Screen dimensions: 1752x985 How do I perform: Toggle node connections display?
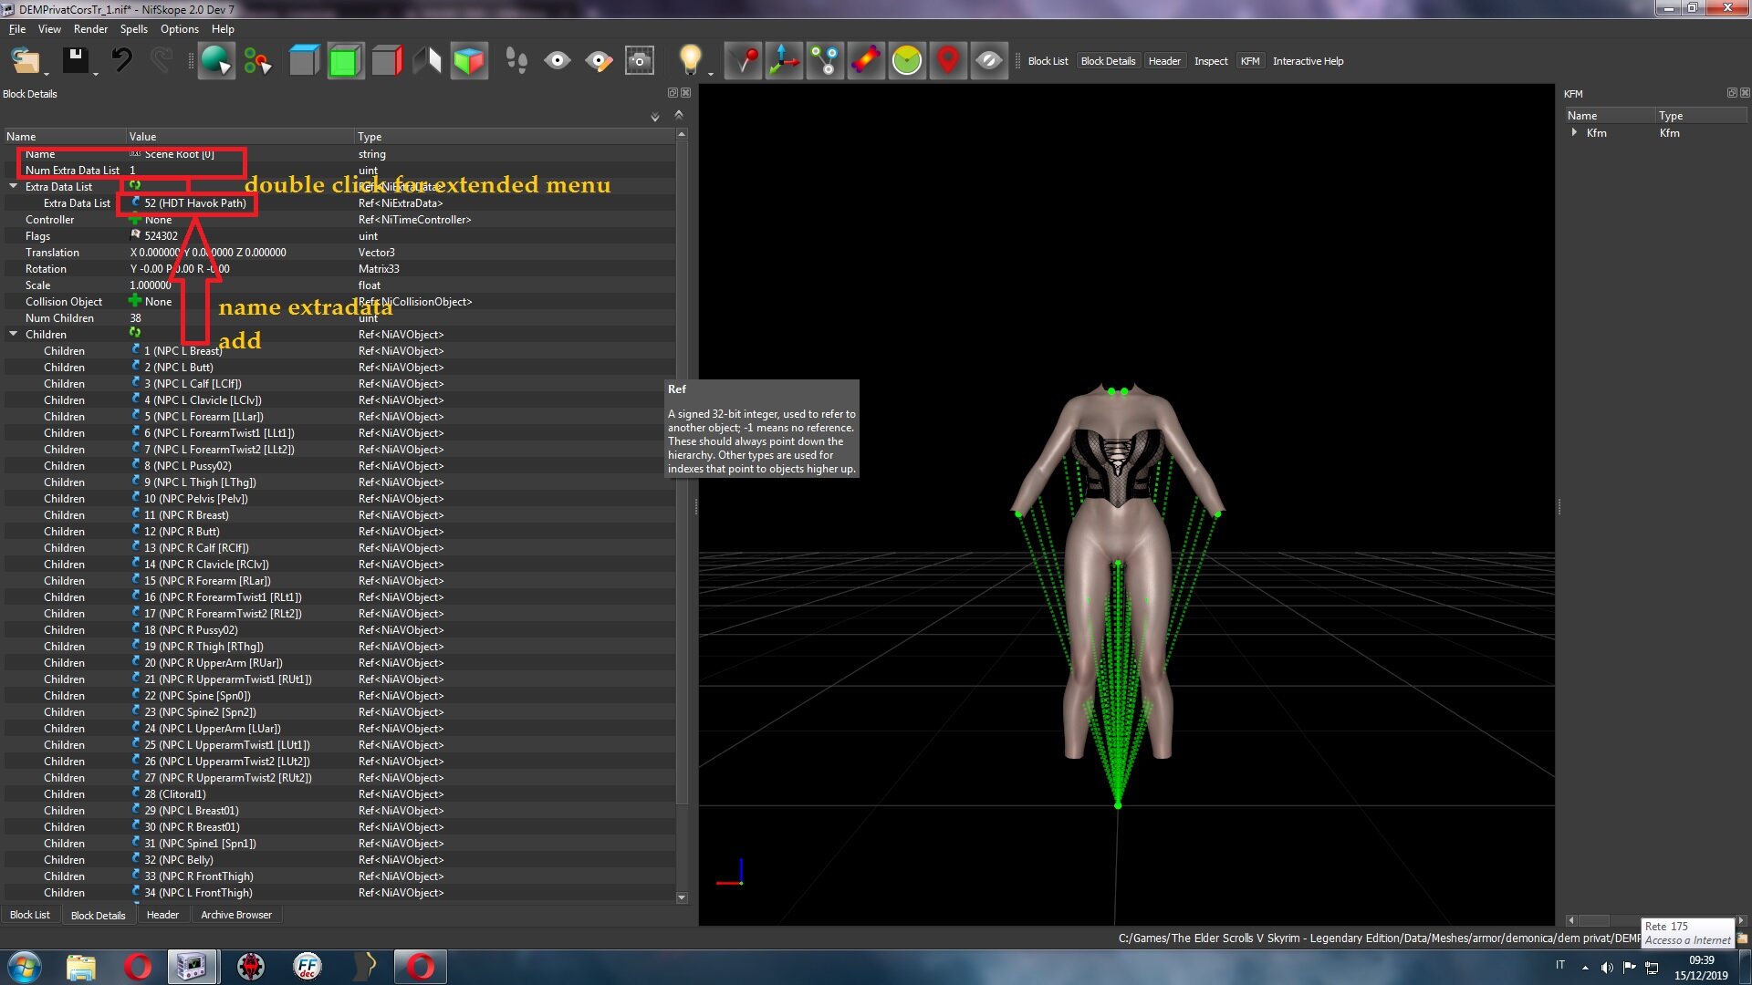point(825,61)
